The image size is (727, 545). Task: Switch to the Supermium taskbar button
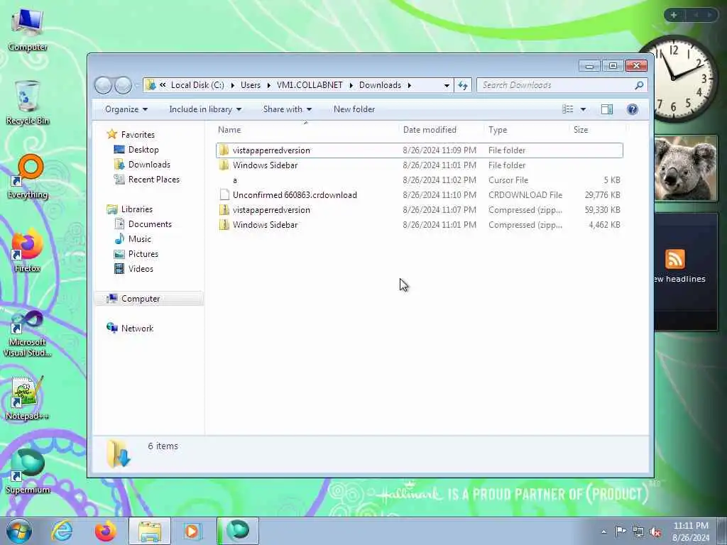point(238,531)
